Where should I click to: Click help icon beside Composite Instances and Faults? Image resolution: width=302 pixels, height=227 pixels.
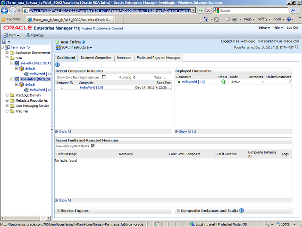242,210
